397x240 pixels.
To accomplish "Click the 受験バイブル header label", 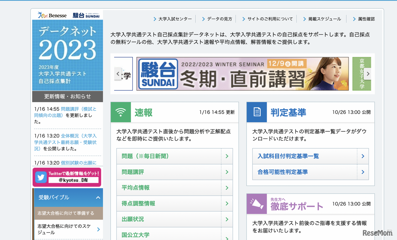I will [54, 197].
